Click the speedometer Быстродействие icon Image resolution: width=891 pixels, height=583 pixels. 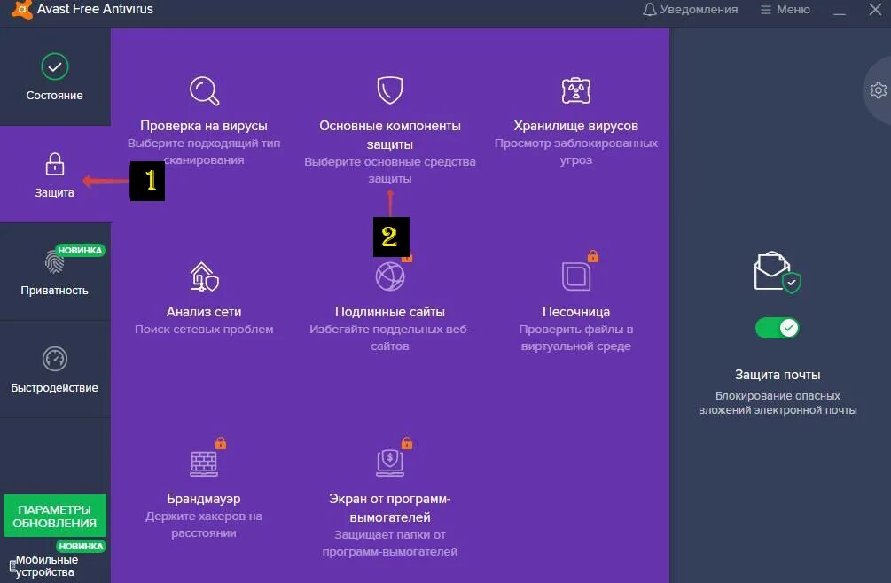55,359
